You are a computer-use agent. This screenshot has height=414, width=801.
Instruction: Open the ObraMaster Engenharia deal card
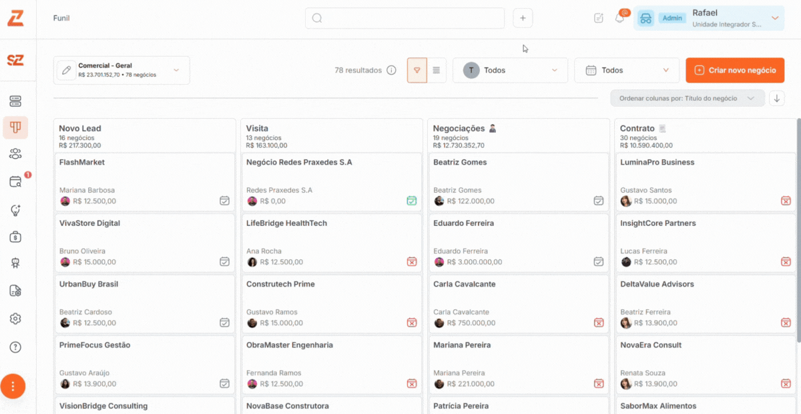pos(331,364)
